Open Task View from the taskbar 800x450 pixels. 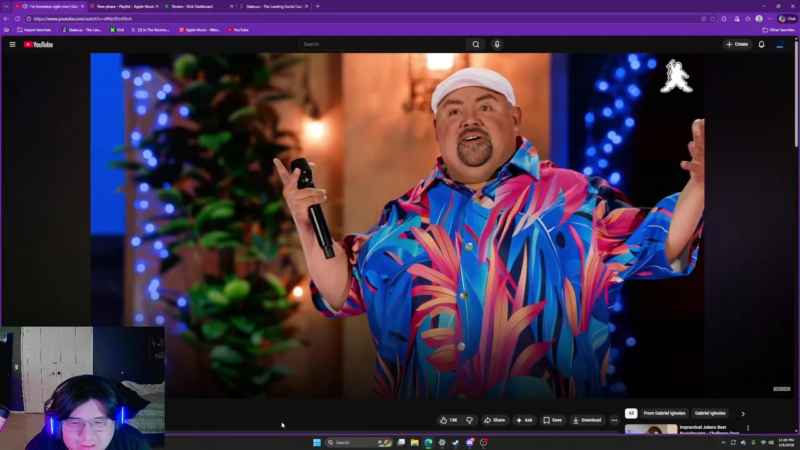[x=401, y=442]
